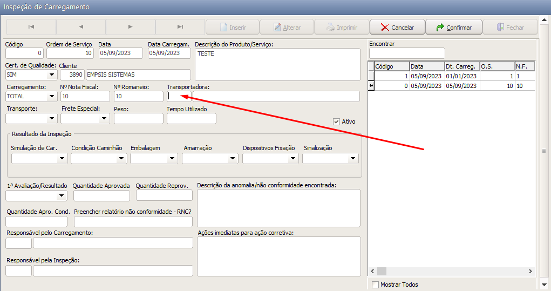Screen dimensions: 551x291
Task: Cancel the current record with Cancelar
Action: tap(397, 28)
